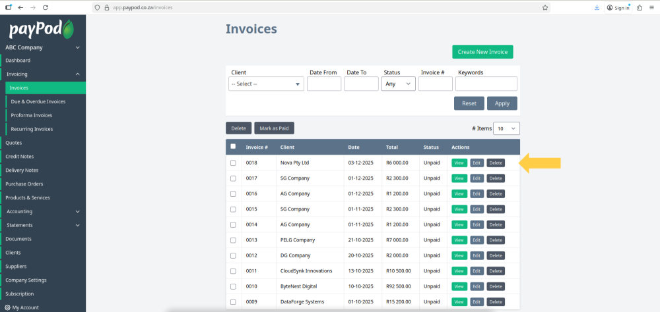Screen dimensions: 660x312
Task: Open the # Items per page dropdown
Action: coord(506,128)
